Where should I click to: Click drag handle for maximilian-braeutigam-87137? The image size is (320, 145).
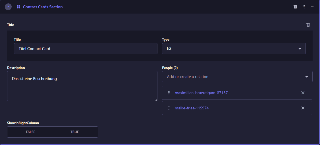click(x=169, y=93)
